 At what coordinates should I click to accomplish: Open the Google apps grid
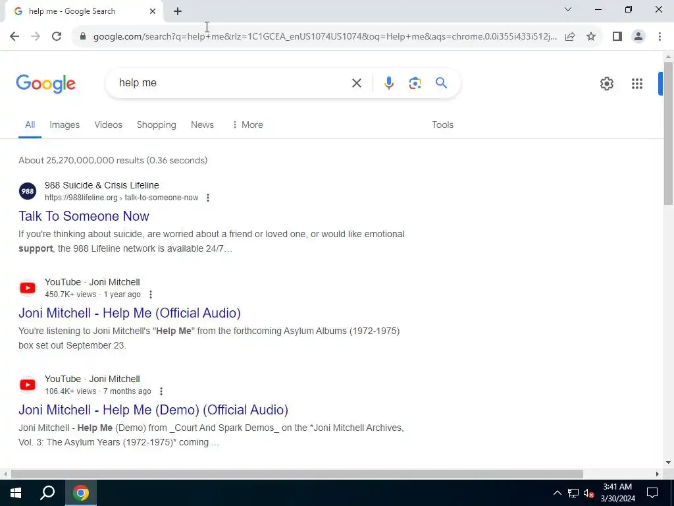(x=637, y=84)
